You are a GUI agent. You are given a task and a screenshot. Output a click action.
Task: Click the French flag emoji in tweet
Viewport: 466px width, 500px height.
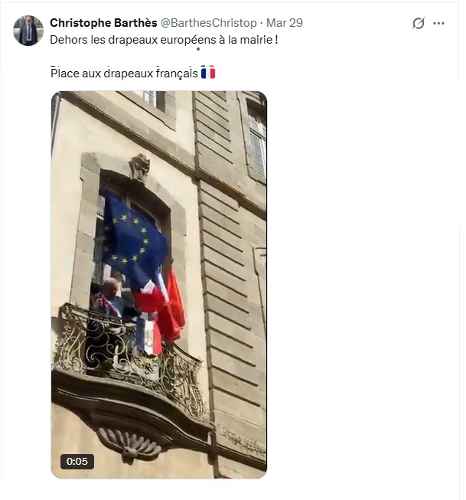208,73
